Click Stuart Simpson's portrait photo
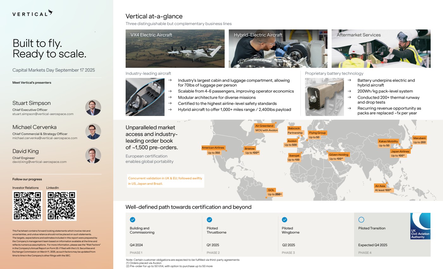The height and width of the screenshot is (269, 443). [93, 107]
